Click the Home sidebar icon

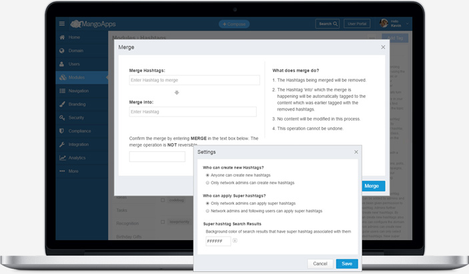[62, 37]
